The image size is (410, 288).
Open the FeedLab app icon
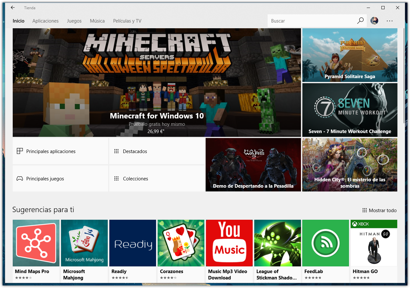[325, 243]
